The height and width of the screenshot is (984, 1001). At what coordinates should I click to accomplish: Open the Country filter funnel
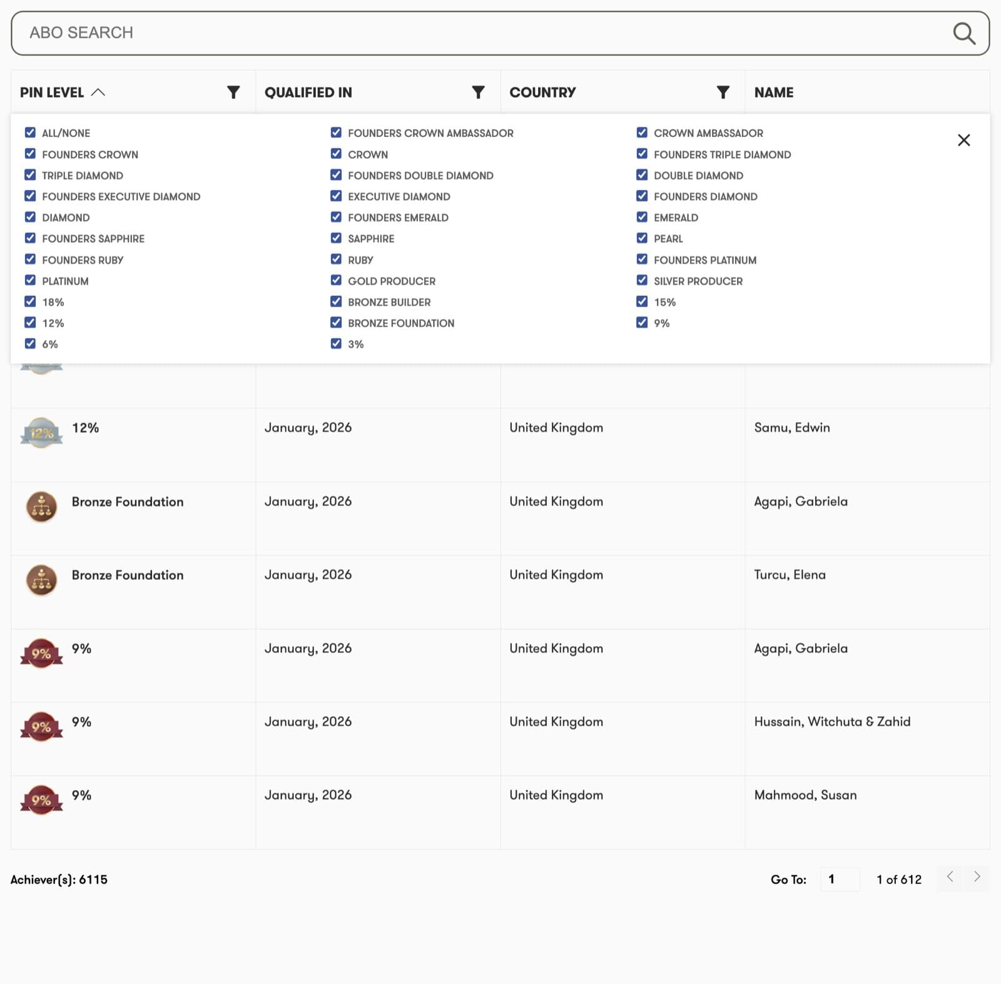click(x=723, y=93)
